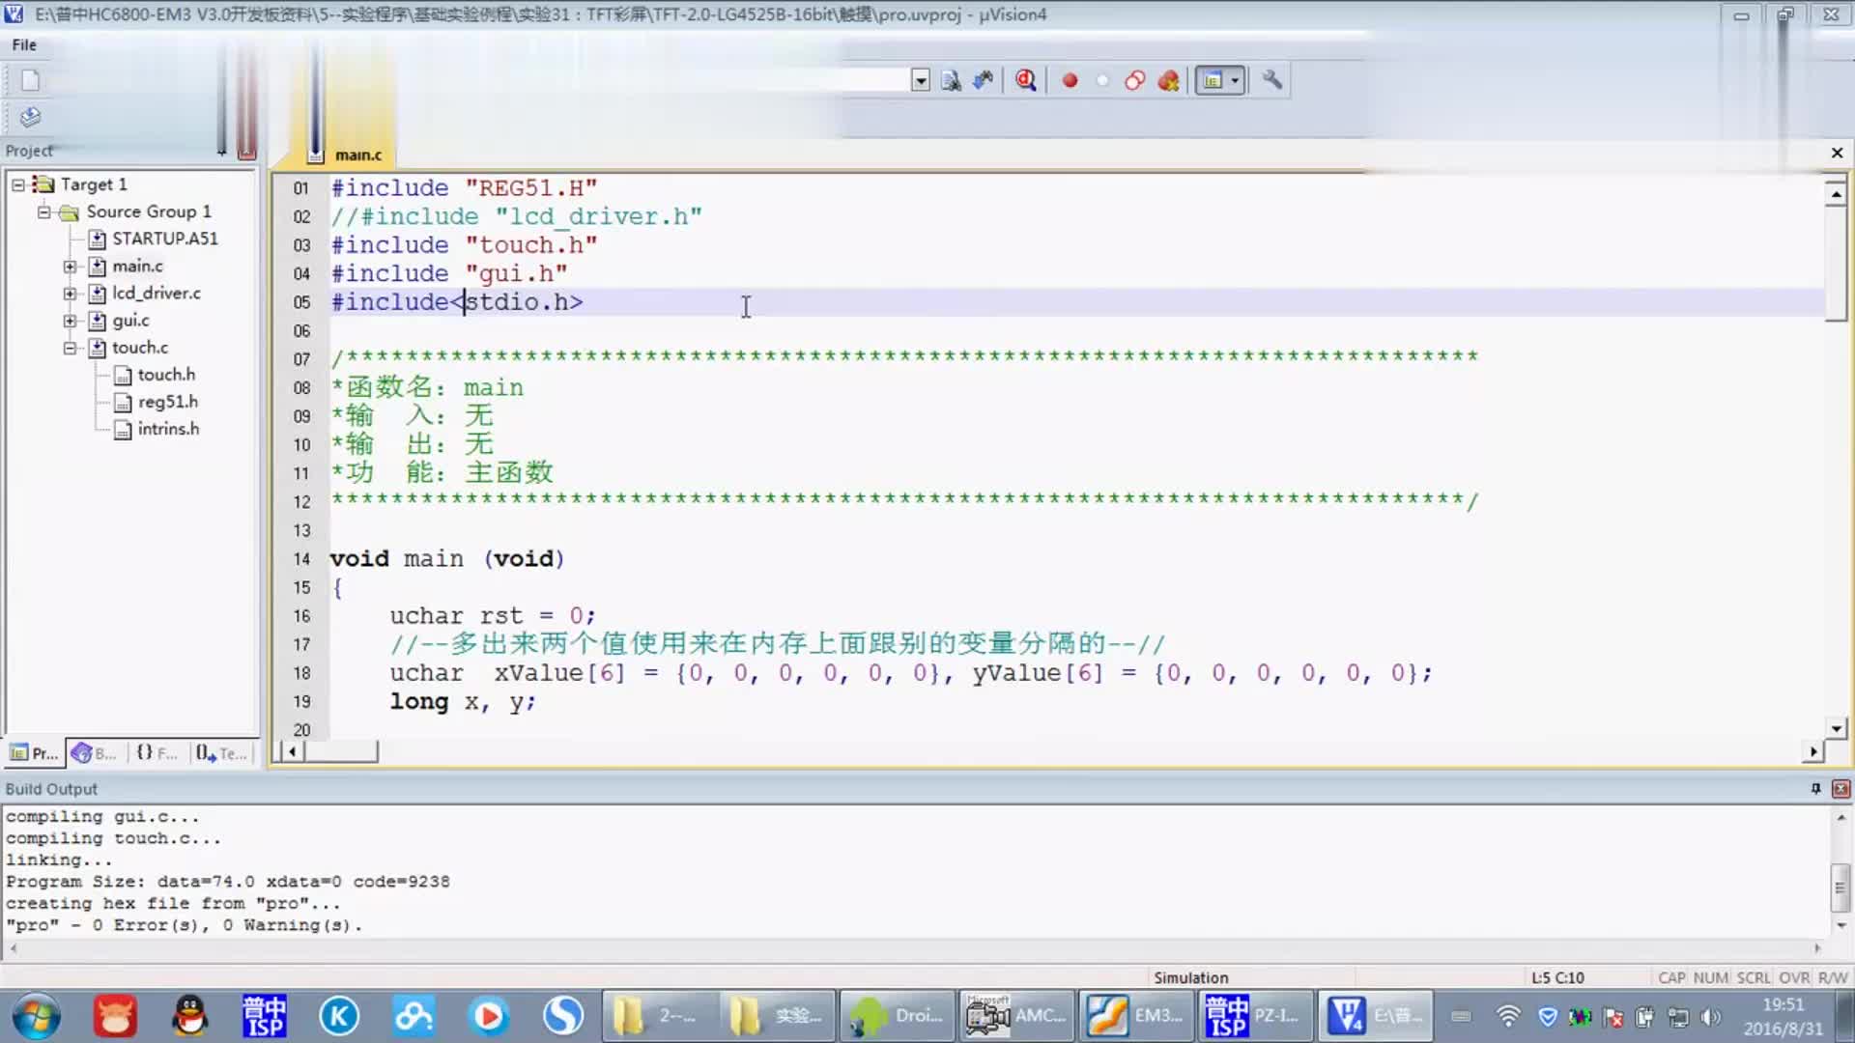Screen dimensions: 1855x1043
Task: Open the File menu
Action: (24, 44)
